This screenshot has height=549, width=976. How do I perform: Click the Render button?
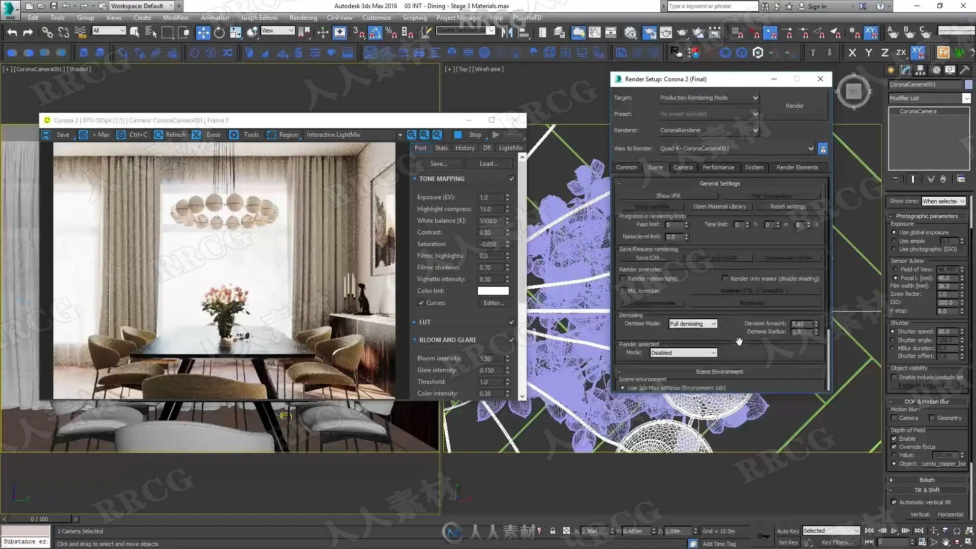(x=794, y=106)
